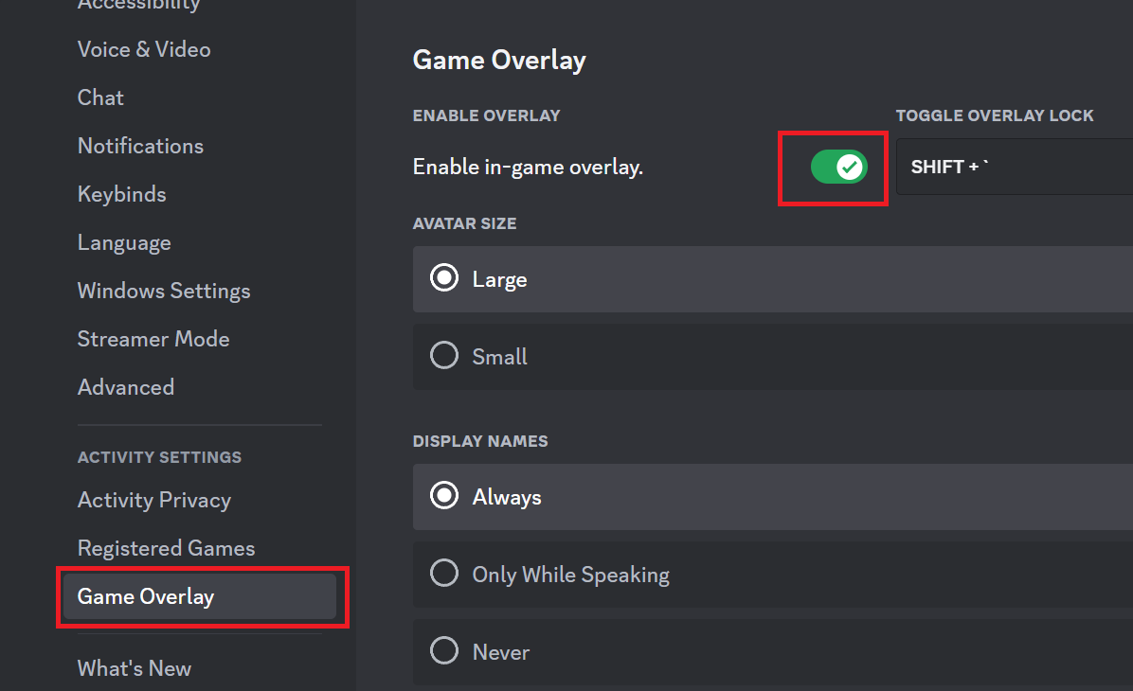The width and height of the screenshot is (1133, 691).
Task: Open Accessibility settings in sidebar
Action: (138, 5)
